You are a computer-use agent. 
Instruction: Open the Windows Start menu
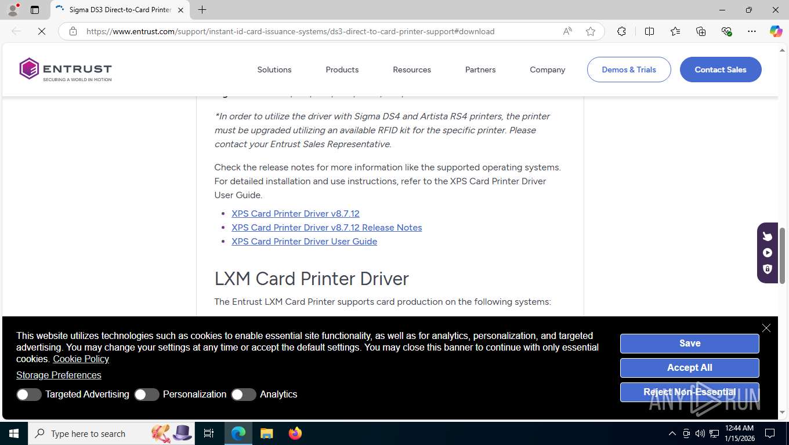pyautogui.click(x=13, y=433)
